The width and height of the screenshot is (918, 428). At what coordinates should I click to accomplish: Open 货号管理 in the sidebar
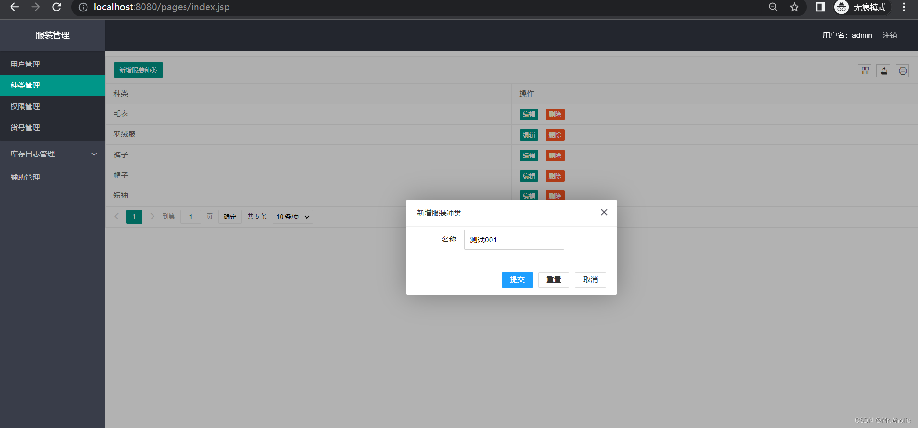53,128
